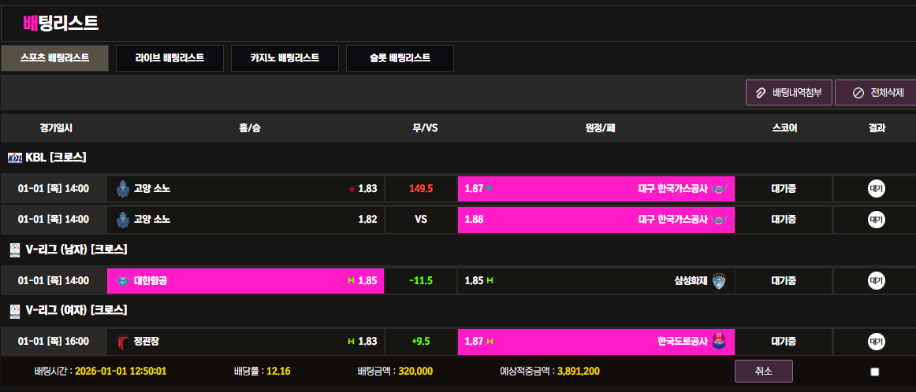Screen dimensions: 916x392
Task: Open the 라이브 배팅리스트 tab
Action: click(x=169, y=58)
